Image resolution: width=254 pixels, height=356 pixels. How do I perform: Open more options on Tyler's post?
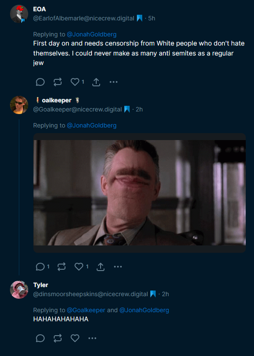[92, 338]
